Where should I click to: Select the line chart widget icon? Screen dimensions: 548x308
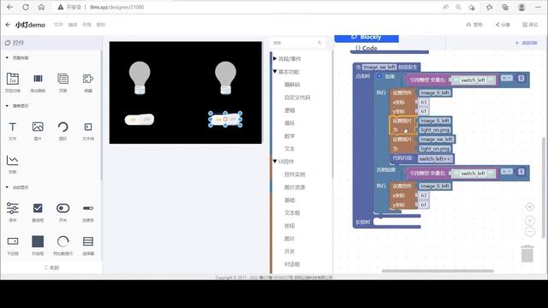pos(13,160)
